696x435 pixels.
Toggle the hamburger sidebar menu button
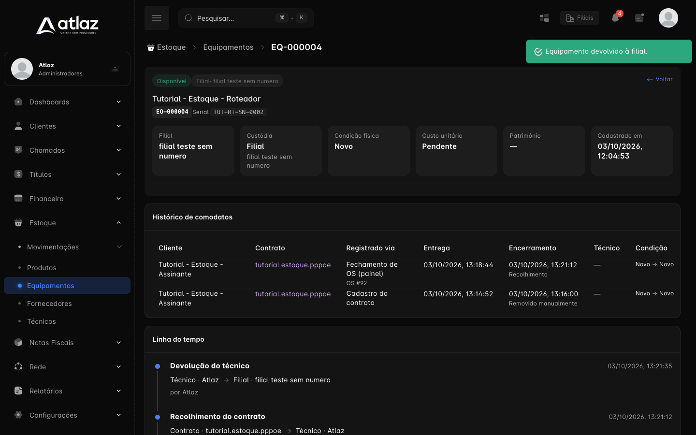coord(157,18)
